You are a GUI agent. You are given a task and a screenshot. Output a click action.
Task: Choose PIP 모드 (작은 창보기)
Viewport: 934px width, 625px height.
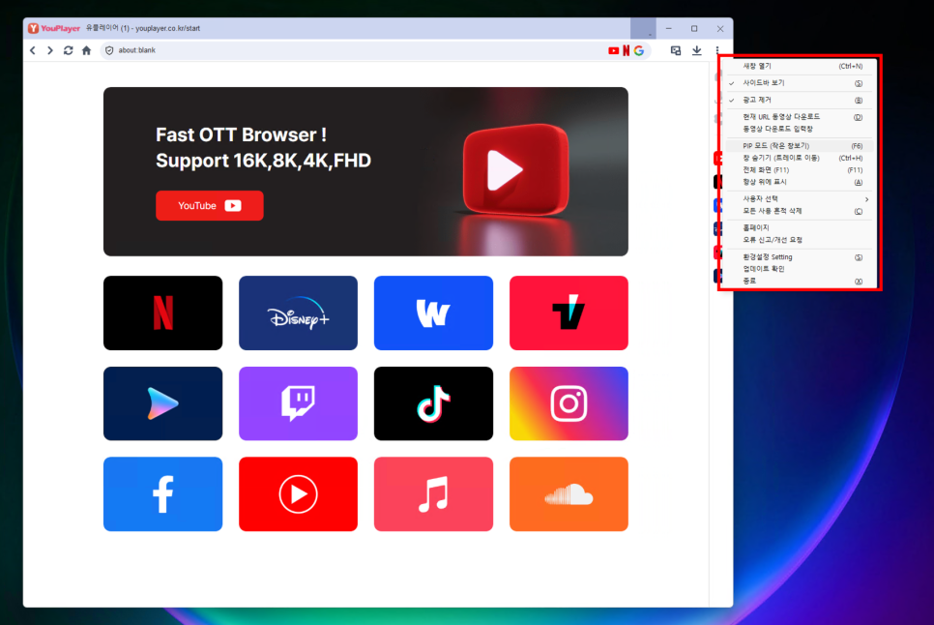point(800,146)
